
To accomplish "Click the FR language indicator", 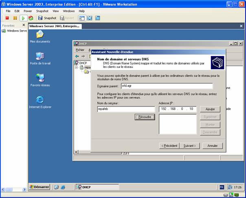I will 222,187.
